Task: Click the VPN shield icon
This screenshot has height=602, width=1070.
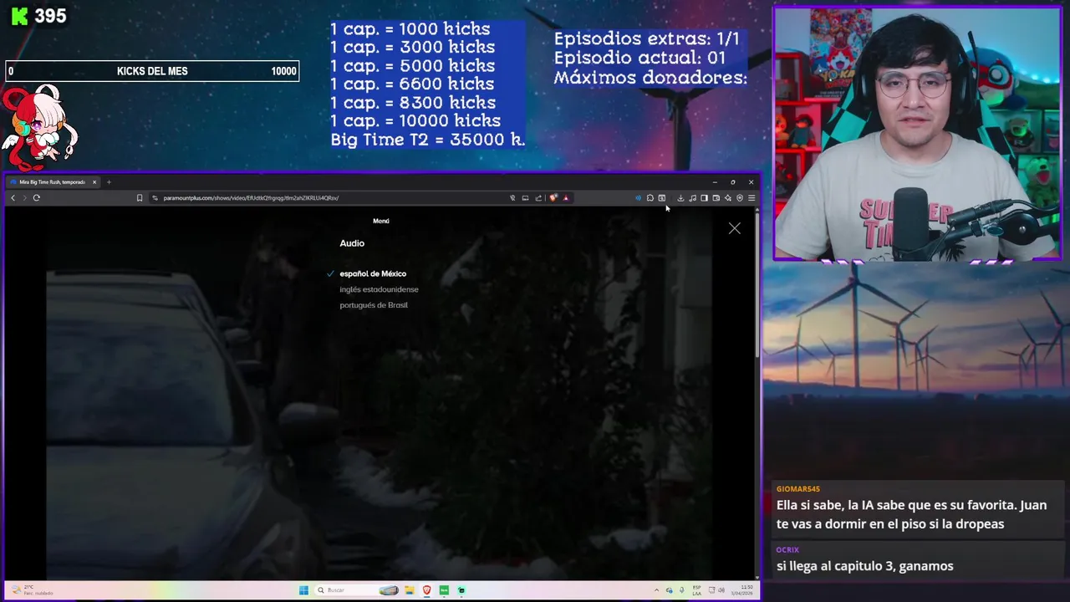Action: pos(739,198)
